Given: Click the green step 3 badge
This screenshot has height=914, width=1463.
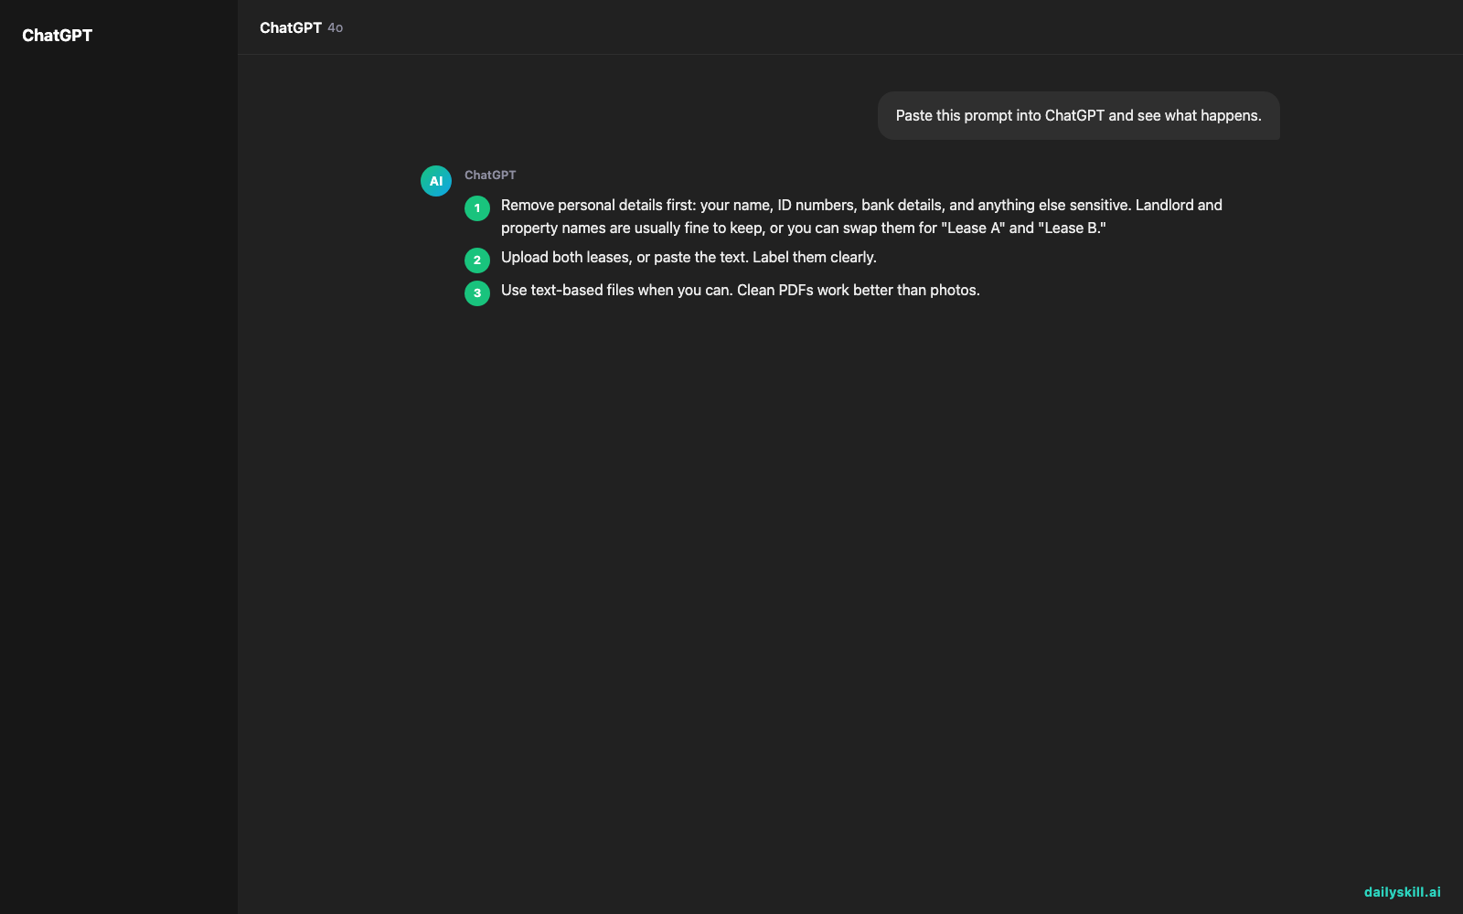Looking at the screenshot, I should point(477,293).
